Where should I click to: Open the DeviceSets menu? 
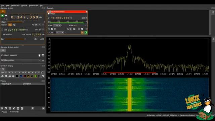[x=15, y=5]
